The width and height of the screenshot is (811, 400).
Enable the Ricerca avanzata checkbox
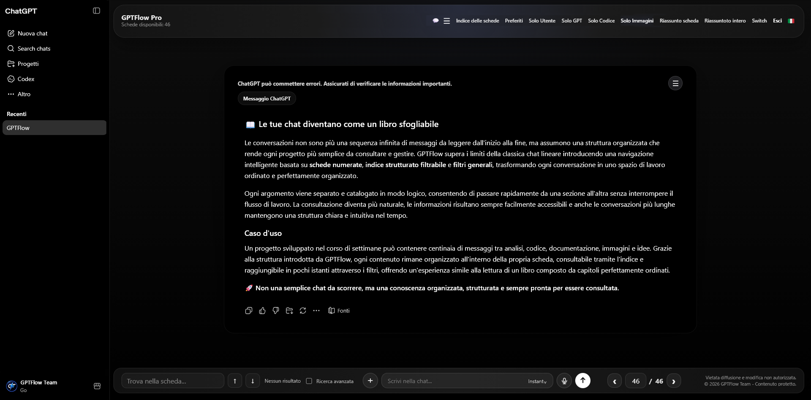(x=309, y=381)
